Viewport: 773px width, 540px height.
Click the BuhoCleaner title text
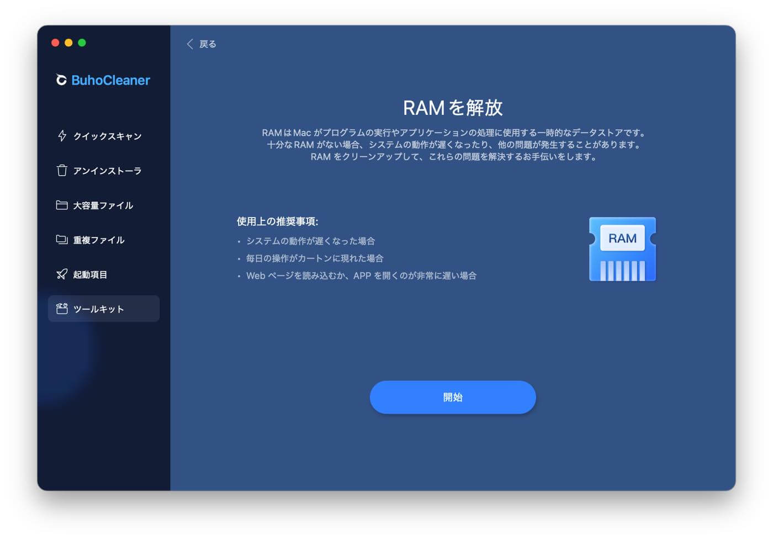pos(110,80)
